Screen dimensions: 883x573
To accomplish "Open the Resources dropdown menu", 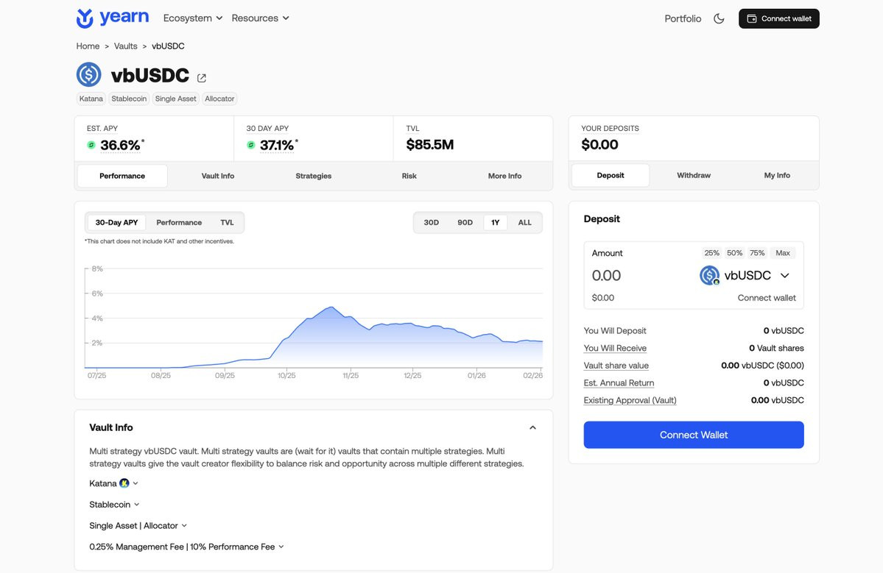I will [260, 18].
